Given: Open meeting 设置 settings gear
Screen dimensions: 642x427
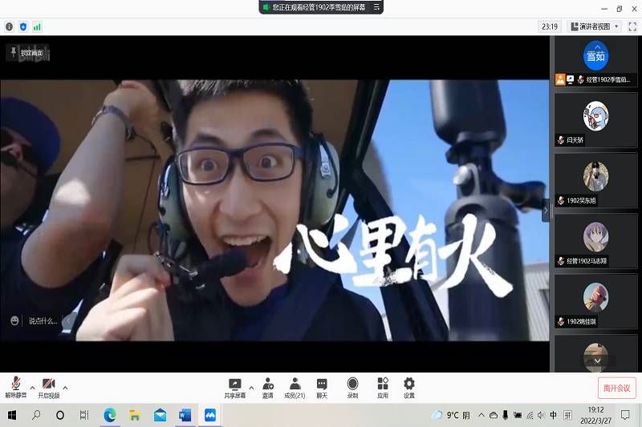Looking at the screenshot, I should (x=409, y=387).
